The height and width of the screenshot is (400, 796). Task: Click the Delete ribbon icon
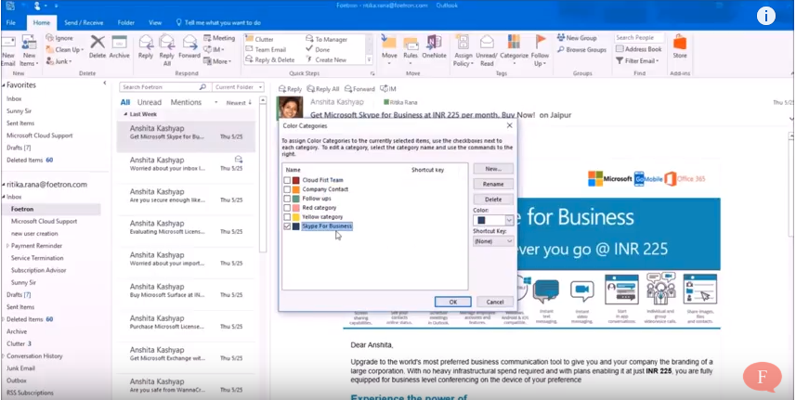(x=98, y=46)
